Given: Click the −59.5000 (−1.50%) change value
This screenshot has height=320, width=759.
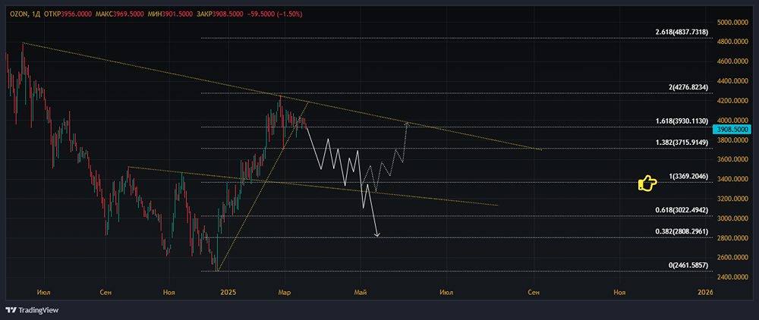Looking at the screenshot, I should click(275, 14).
